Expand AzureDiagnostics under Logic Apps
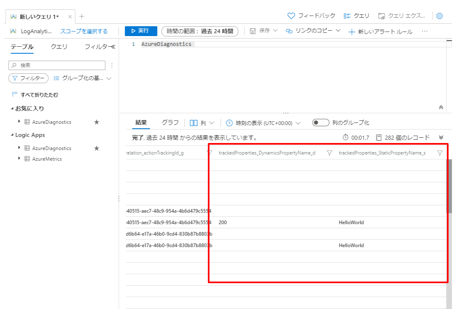Viewport: 458px width, 309px height. [19, 148]
